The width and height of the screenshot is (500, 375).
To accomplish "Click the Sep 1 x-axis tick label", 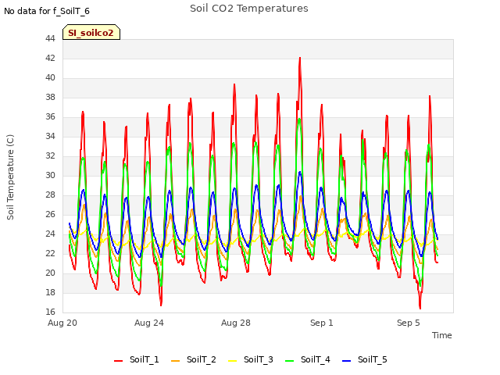I will point(322,323).
